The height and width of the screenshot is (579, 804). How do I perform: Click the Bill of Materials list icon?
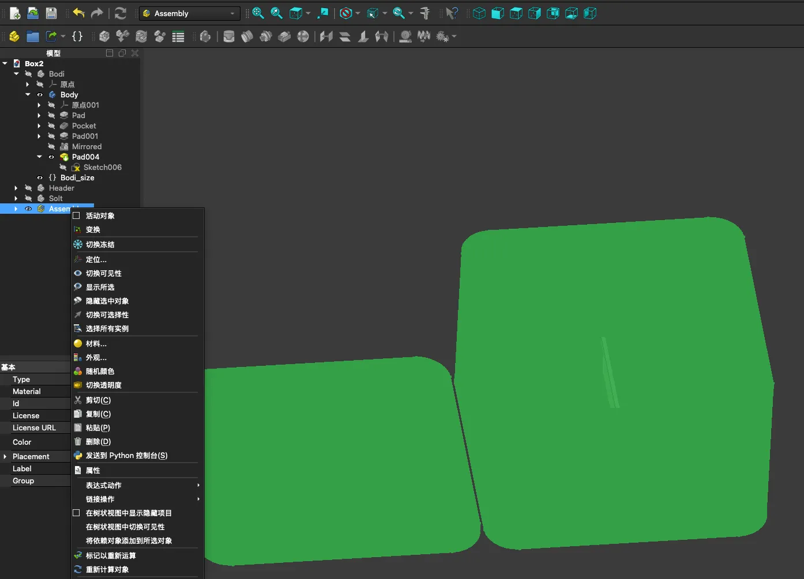pyautogui.click(x=178, y=37)
